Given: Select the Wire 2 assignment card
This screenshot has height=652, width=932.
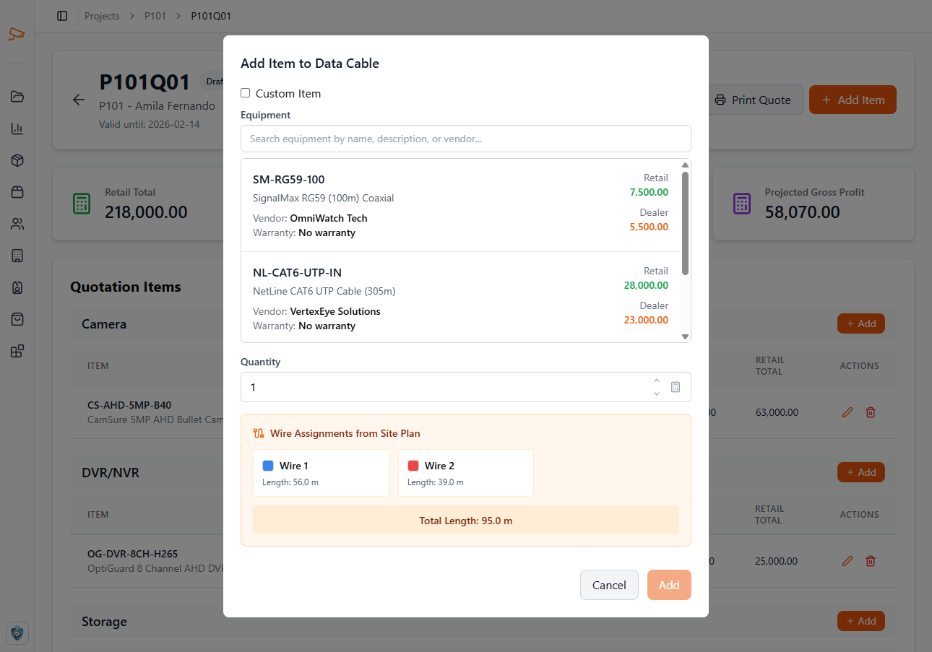Looking at the screenshot, I should (465, 473).
